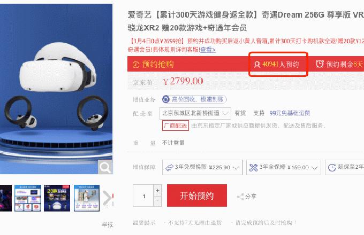Screen dimensions: 364x235
Task: Click the alarm clock icon before 预约剩余
Action: click(320, 64)
